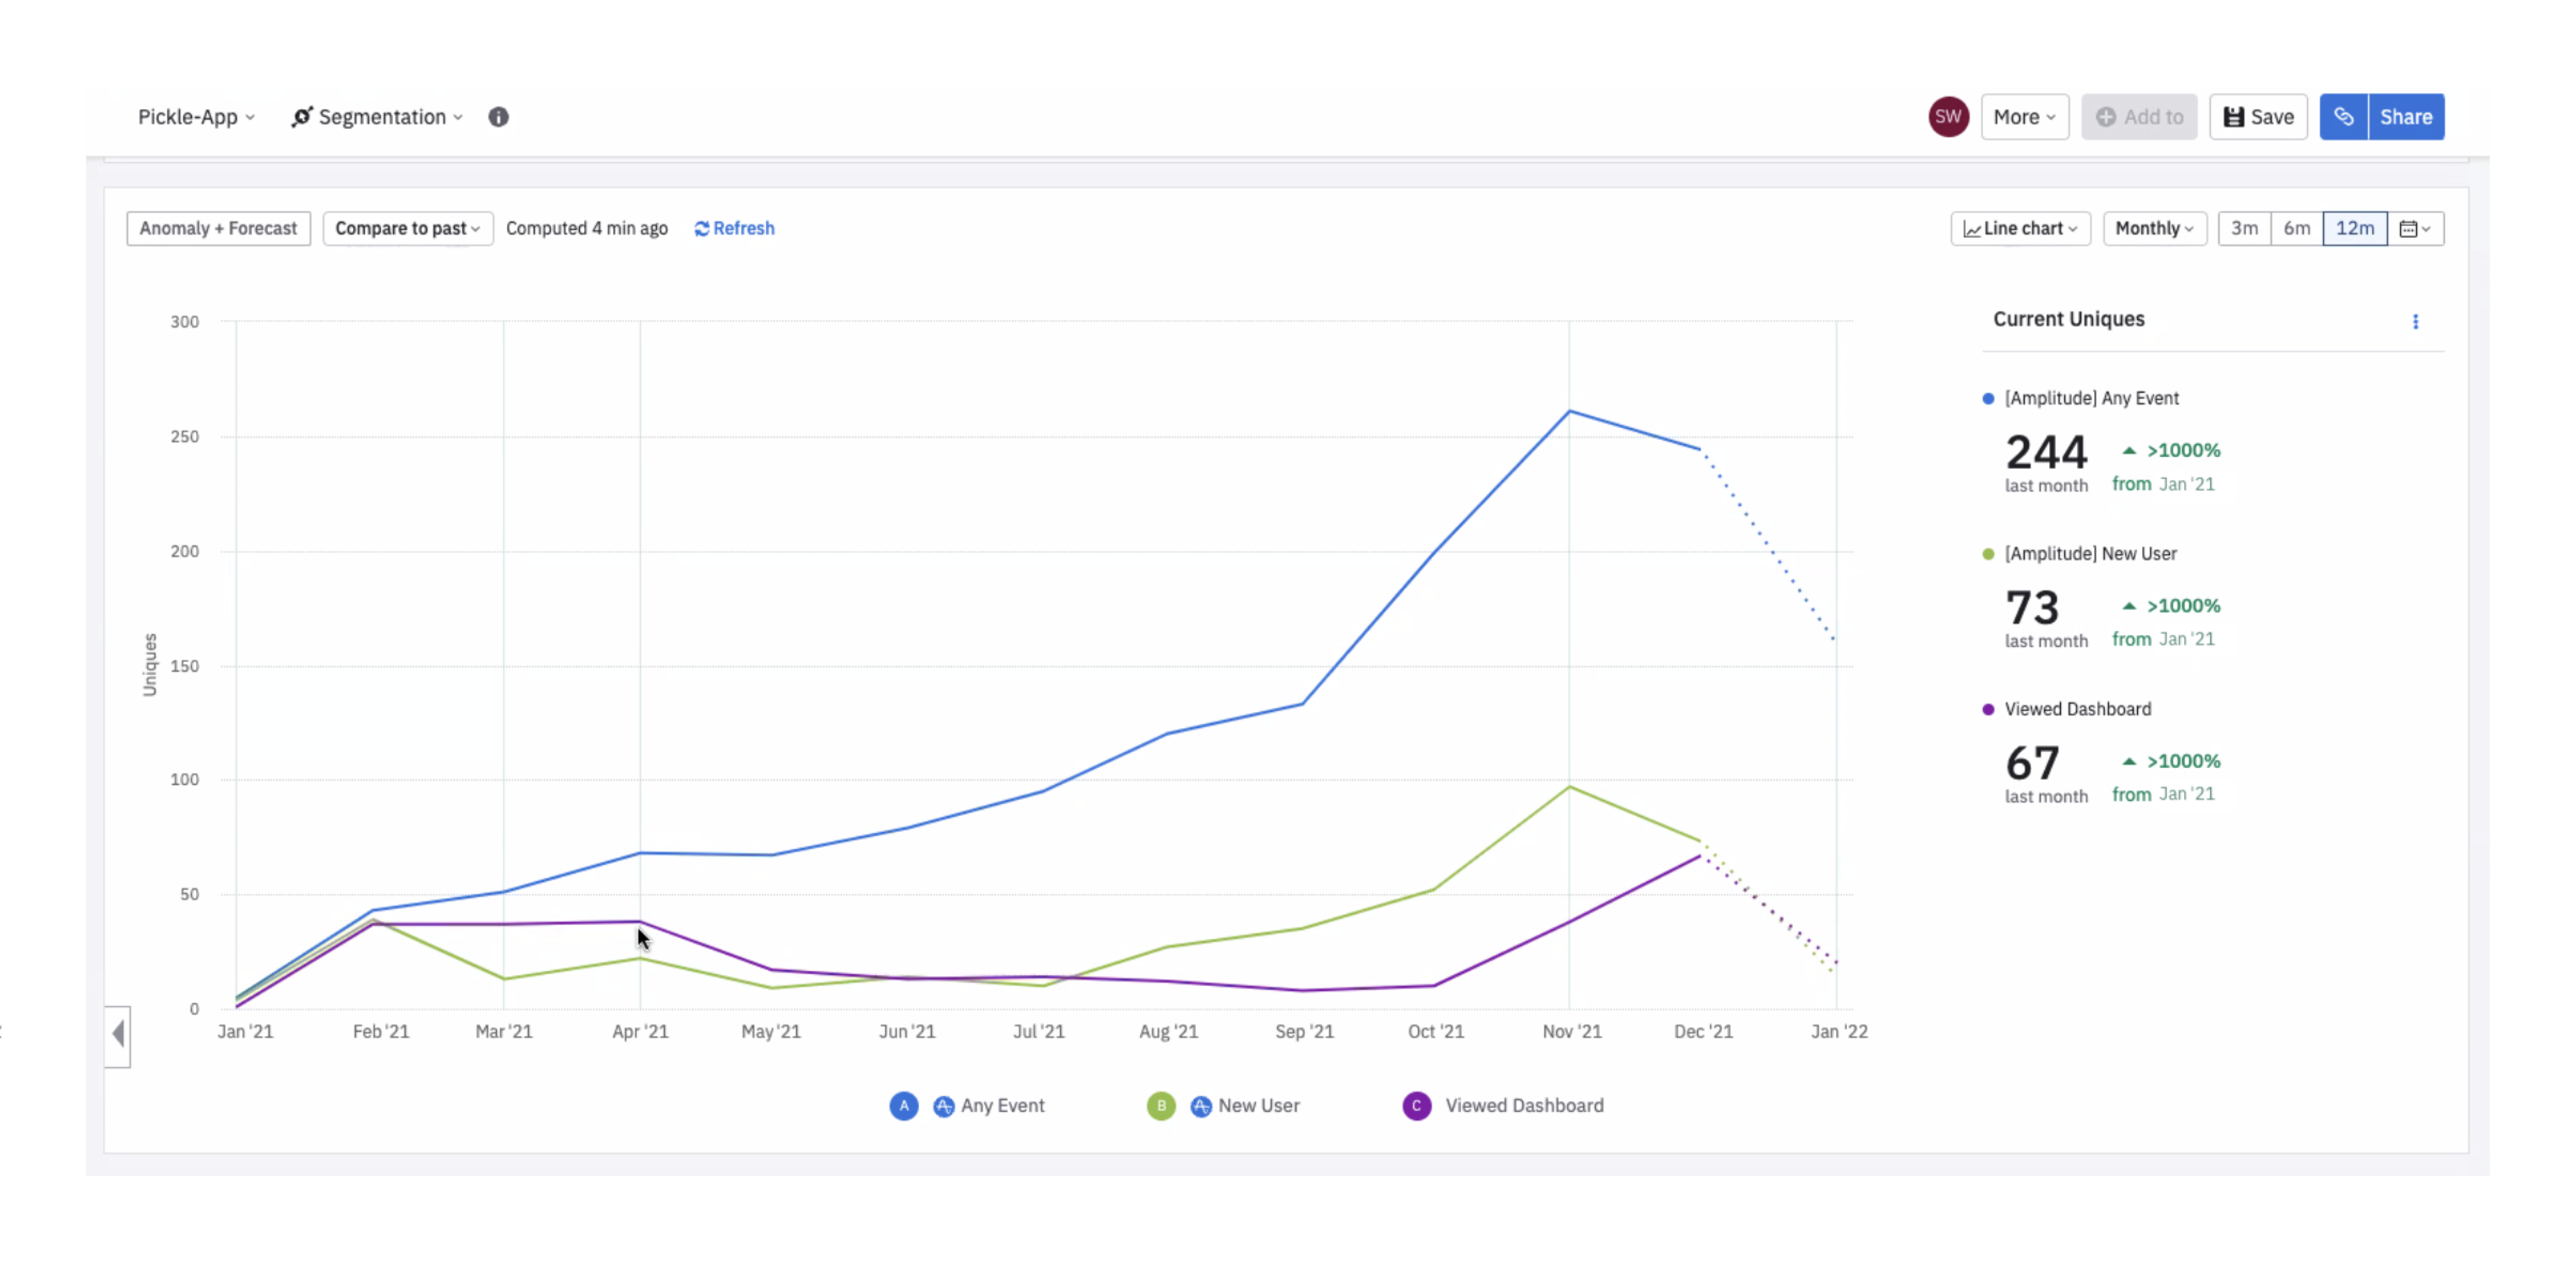Toggle the Anomaly + Forecast option
The width and height of the screenshot is (2576, 1262).
pos(218,229)
